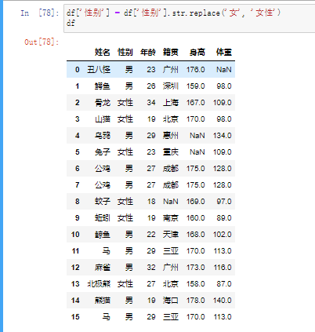Select the Out[78] output prompt
The width and height of the screenshot is (315, 332).
[42, 42]
